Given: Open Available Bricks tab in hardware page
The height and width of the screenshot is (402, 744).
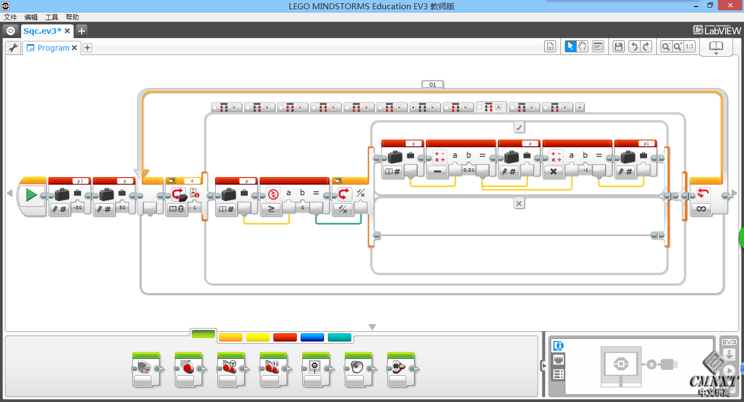Looking at the screenshot, I should click(x=558, y=374).
